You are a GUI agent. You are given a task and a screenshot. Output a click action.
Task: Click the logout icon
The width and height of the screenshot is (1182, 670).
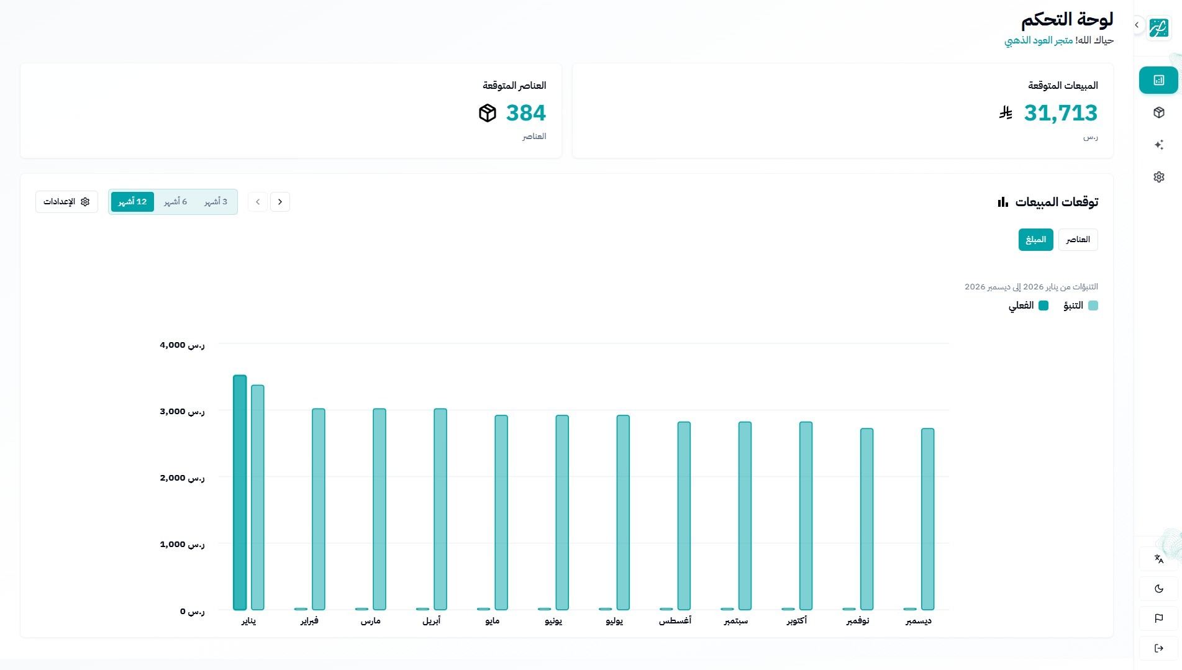(1158, 648)
